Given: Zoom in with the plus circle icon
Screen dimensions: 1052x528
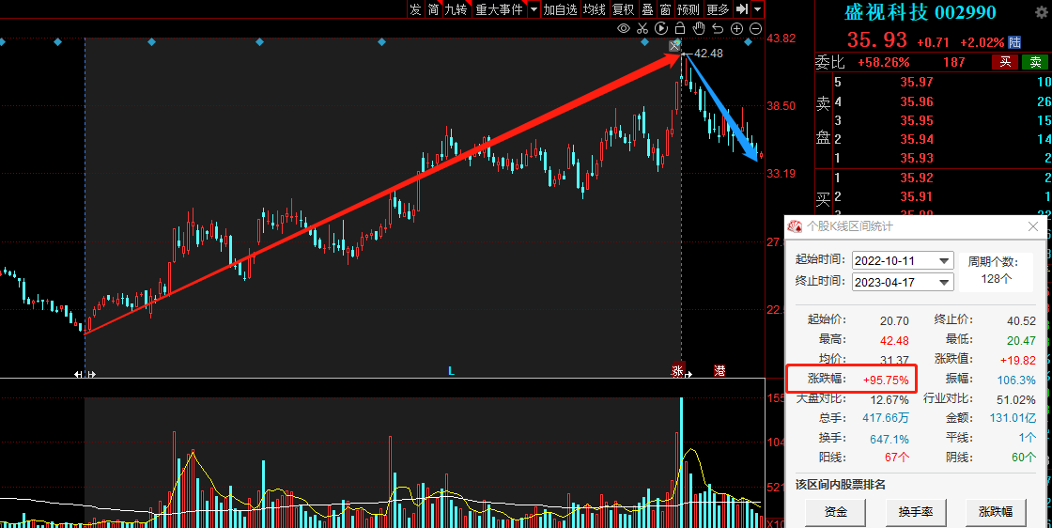Looking at the screenshot, I should point(736,28).
